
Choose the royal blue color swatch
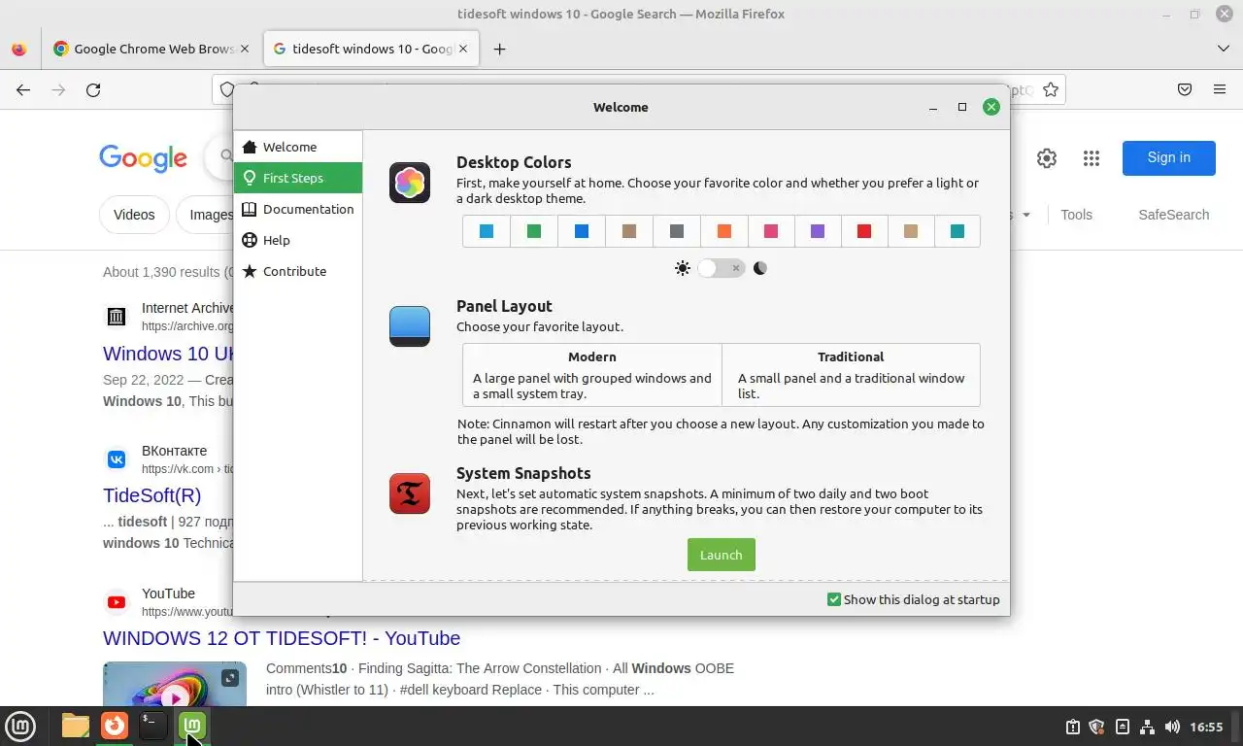[x=582, y=231]
